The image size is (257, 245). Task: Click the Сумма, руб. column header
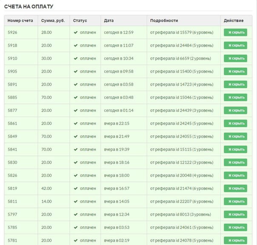click(53, 21)
